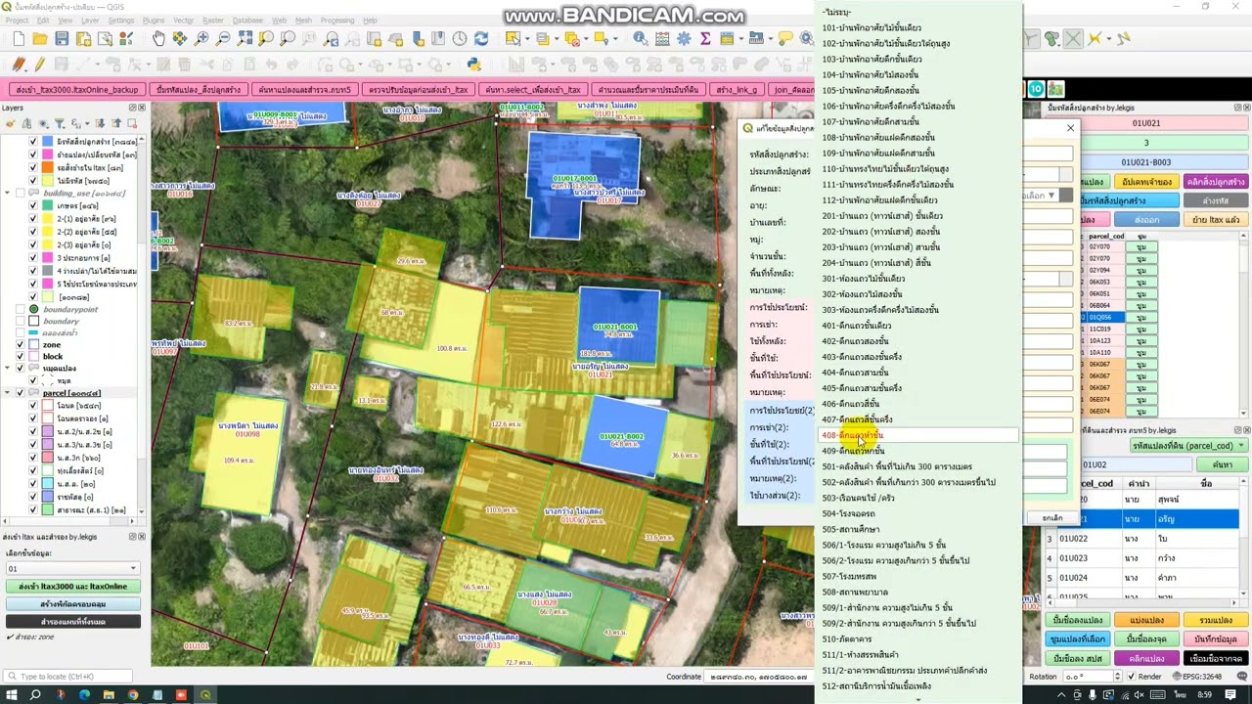Collapse the building_use layer group

8,194
